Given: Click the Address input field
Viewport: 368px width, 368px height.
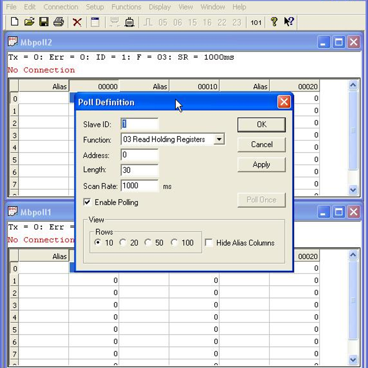Looking at the screenshot, I should click(x=140, y=155).
